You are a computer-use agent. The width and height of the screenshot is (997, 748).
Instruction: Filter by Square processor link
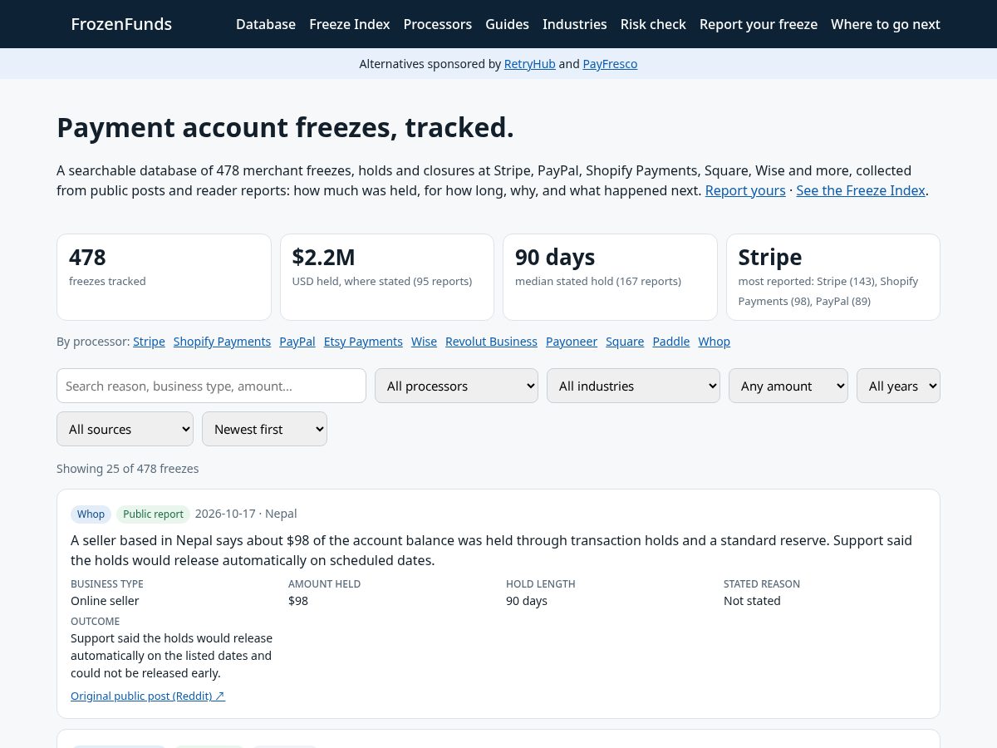625,342
